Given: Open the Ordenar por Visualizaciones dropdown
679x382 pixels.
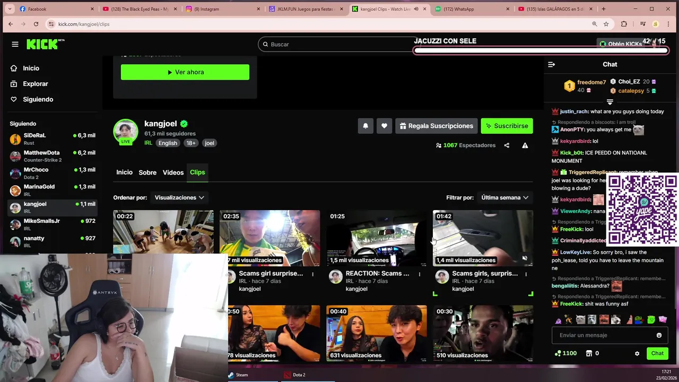Looking at the screenshot, I should pyautogui.click(x=179, y=197).
